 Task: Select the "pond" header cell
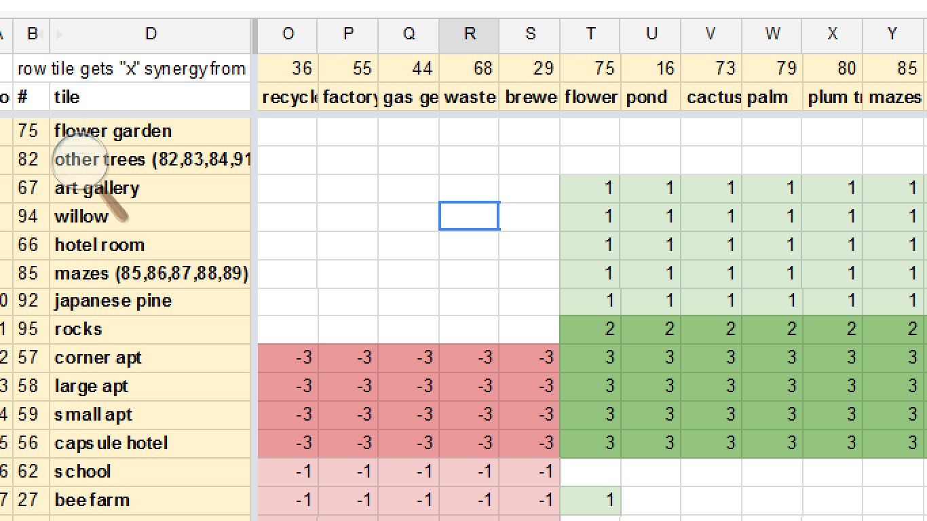point(650,97)
